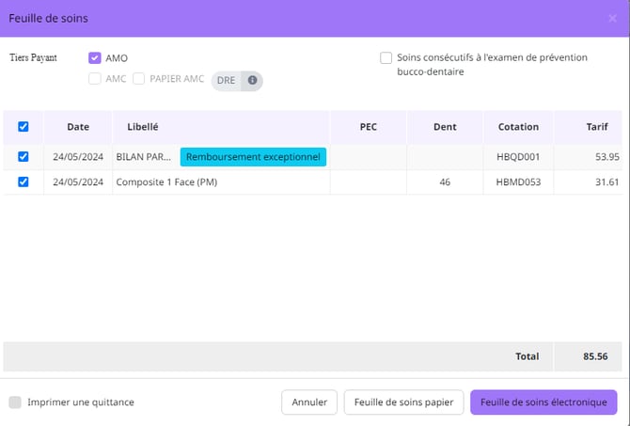Click the Date column header

point(78,127)
